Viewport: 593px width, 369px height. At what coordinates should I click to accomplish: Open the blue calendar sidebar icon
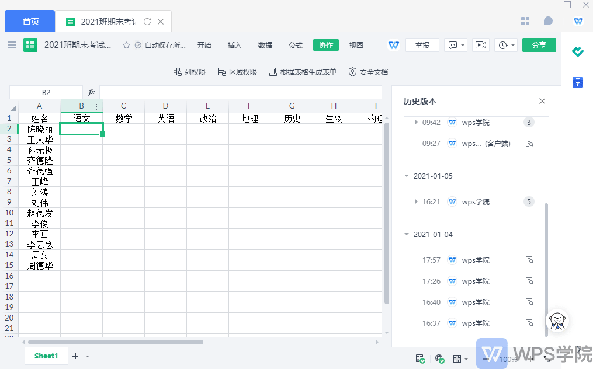point(577,82)
